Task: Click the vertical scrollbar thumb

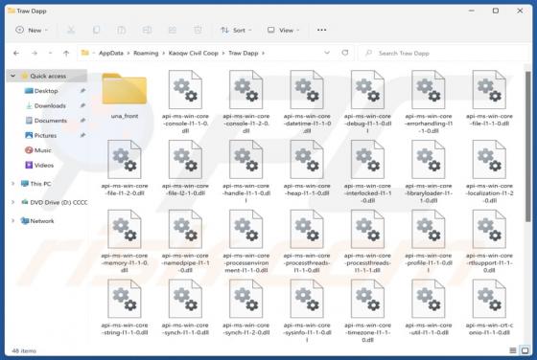Action: pos(528,146)
